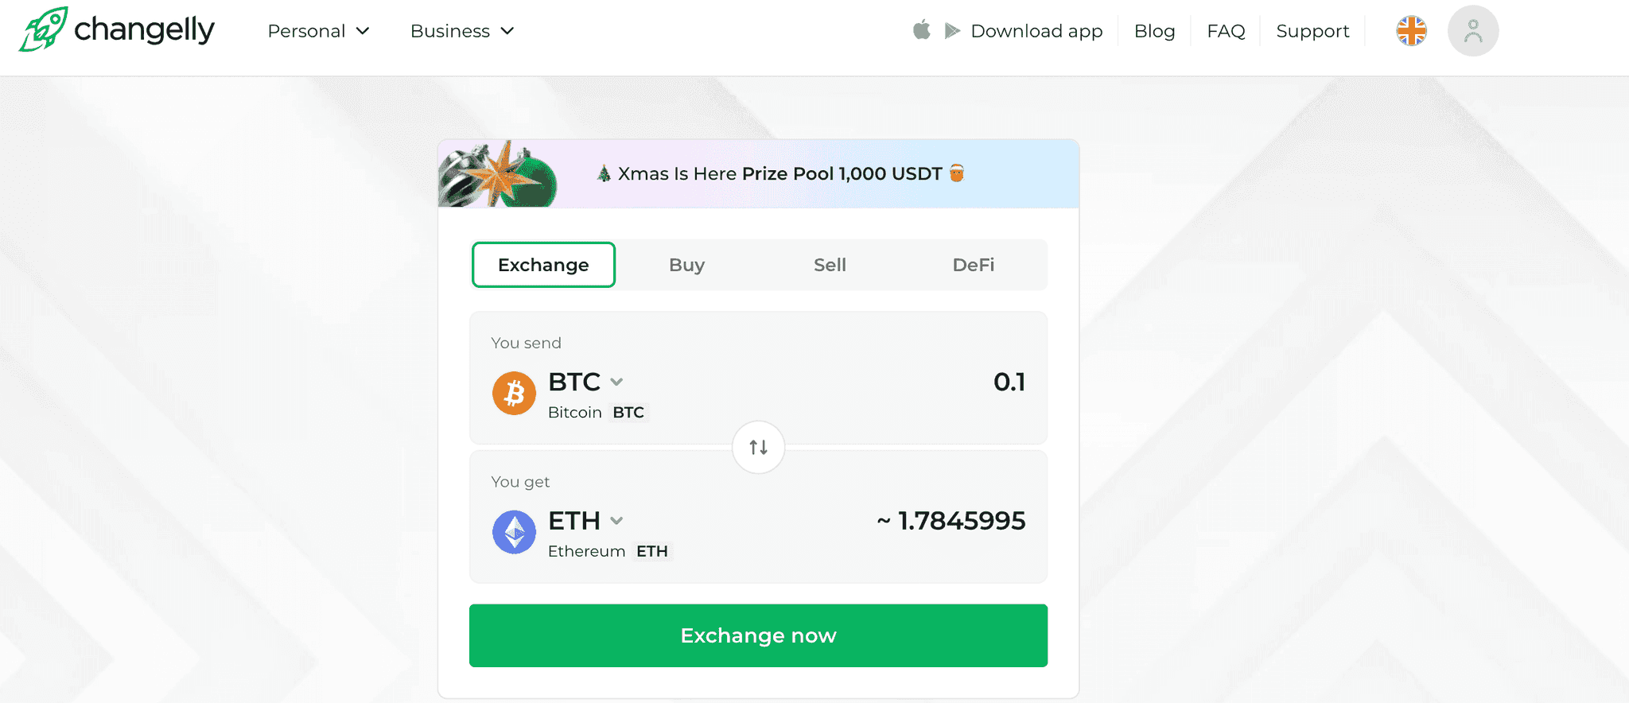Edit the 0.1 BTC amount field
Viewport: 1629px width, 703px height.
click(x=1009, y=381)
